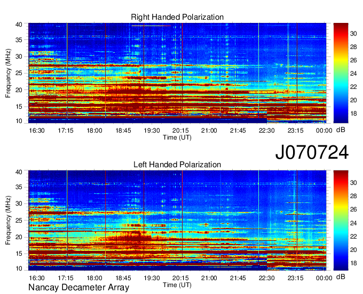This screenshot has height=294, width=363.
Task: Click the 30 dB tick on lower color bar
Action: point(353,183)
